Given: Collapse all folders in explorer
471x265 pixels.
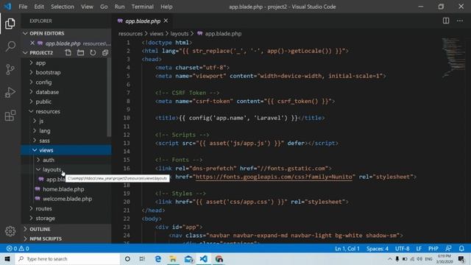Looking at the screenshot, I should point(105,52).
